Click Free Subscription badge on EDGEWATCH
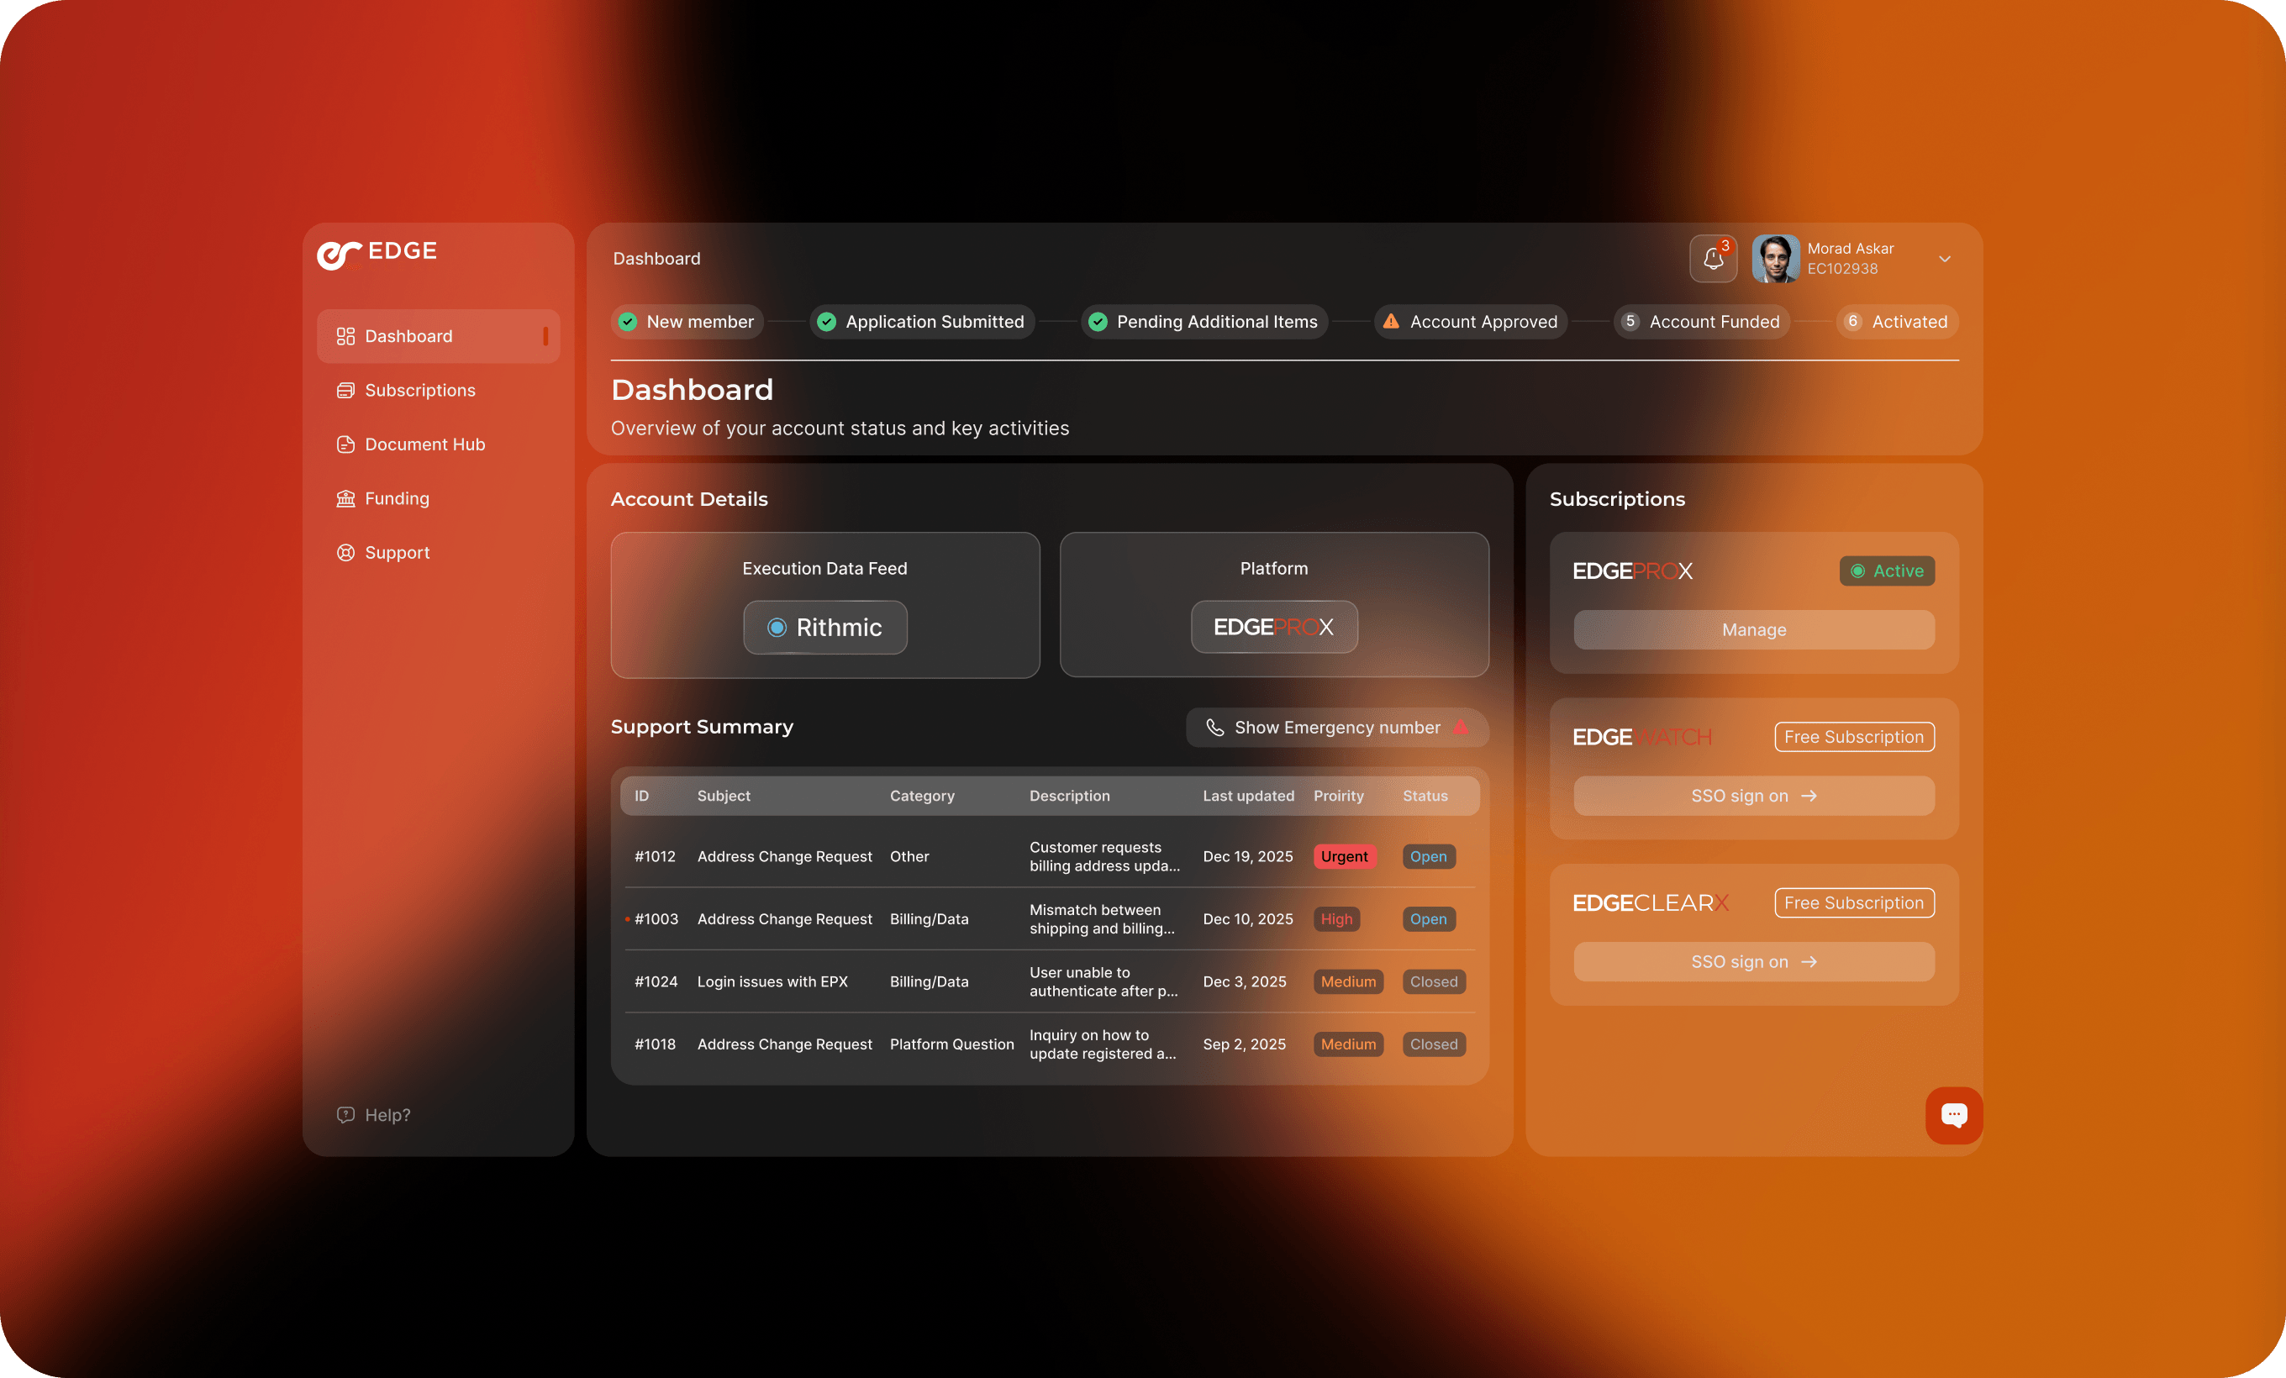Viewport: 2286px width, 1378px height. coord(1854,737)
